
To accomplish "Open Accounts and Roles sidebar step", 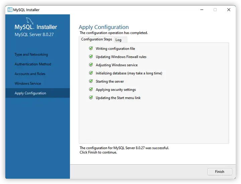I will point(30,74).
